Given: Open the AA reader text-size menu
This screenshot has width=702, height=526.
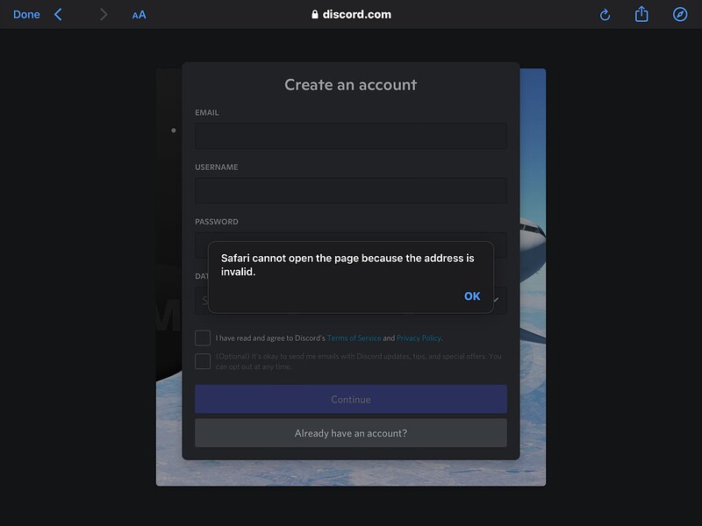Looking at the screenshot, I should click(x=140, y=15).
